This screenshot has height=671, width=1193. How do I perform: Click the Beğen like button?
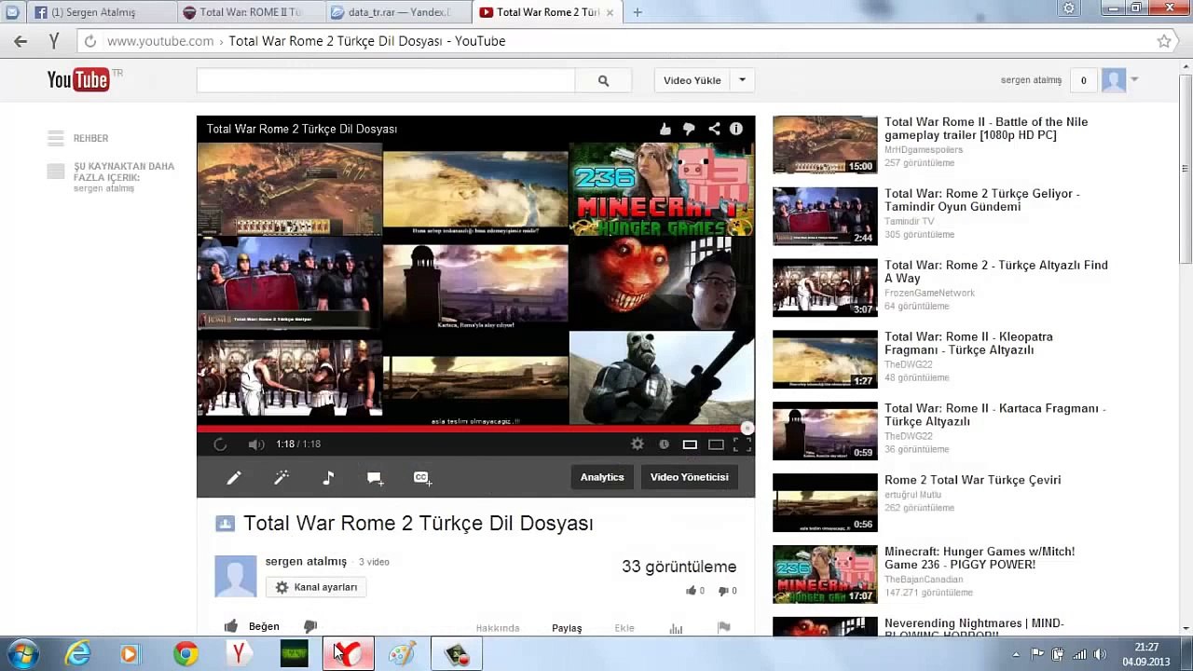click(x=252, y=626)
